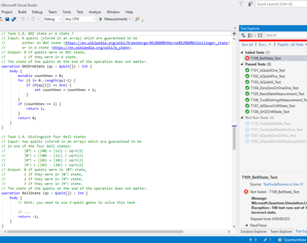Click the editor horizontal scrollbar thumb
Viewport: 307px width, 243px height.
95,232
